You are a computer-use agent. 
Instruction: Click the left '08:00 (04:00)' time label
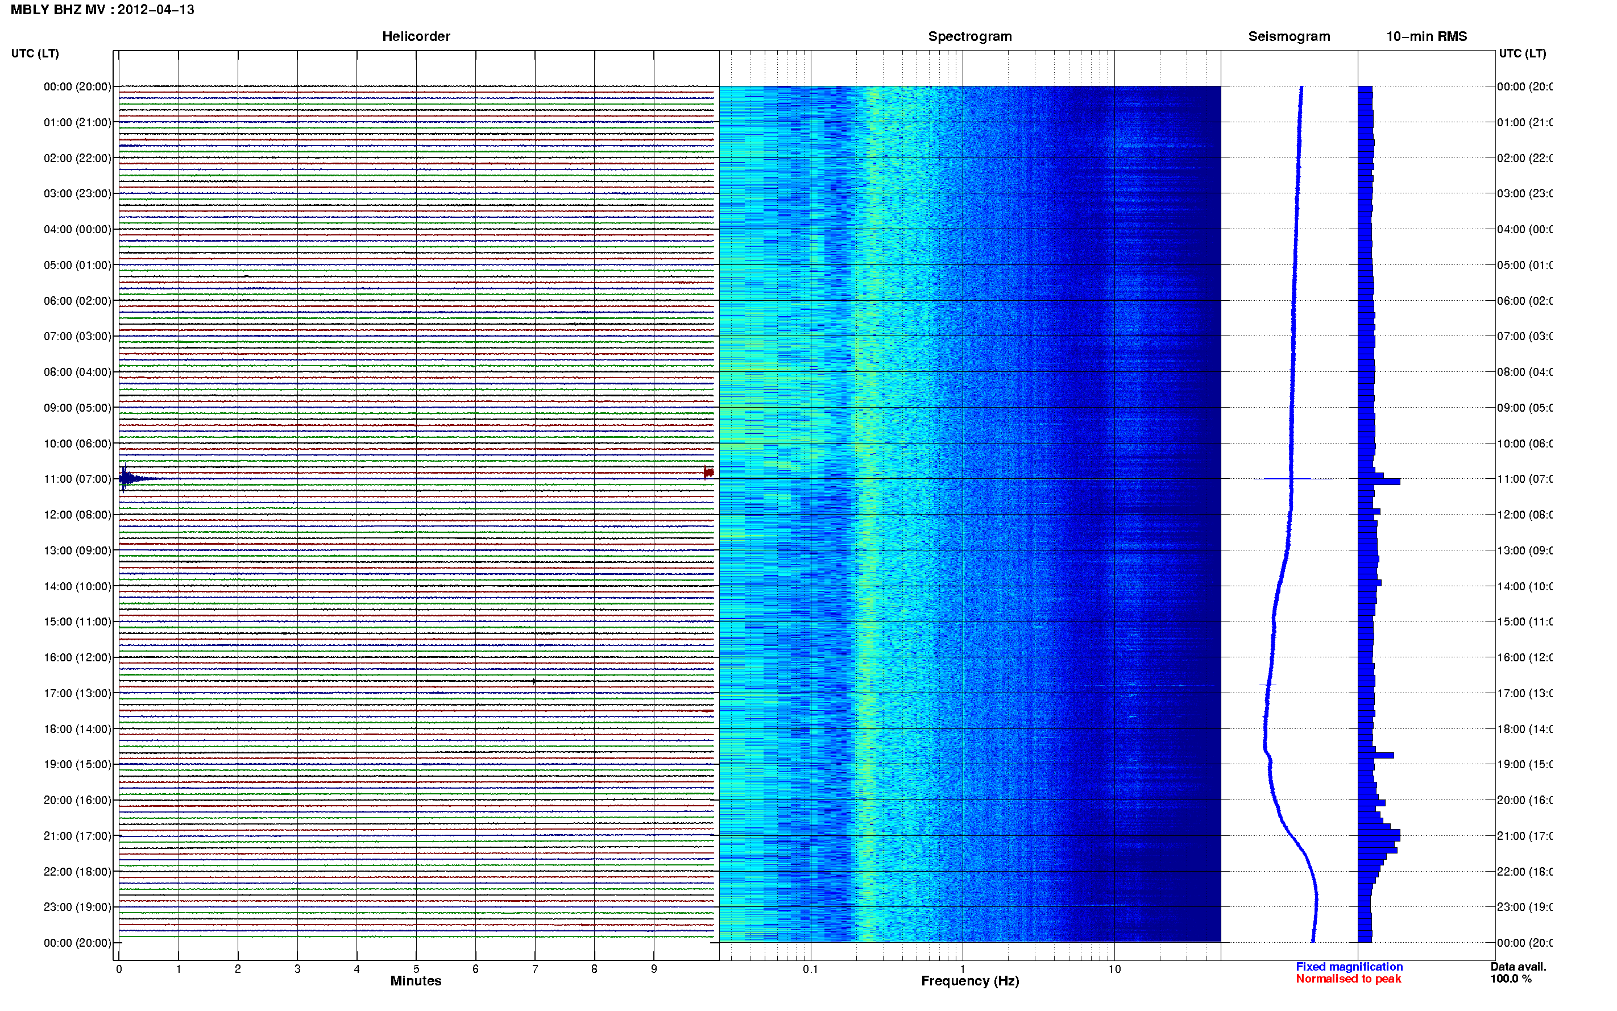[x=77, y=372]
